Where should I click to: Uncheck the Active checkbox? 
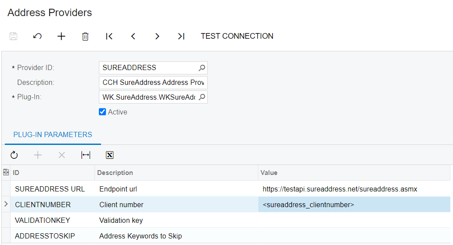102,112
